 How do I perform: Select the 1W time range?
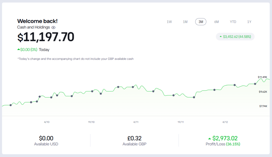coord(169,22)
